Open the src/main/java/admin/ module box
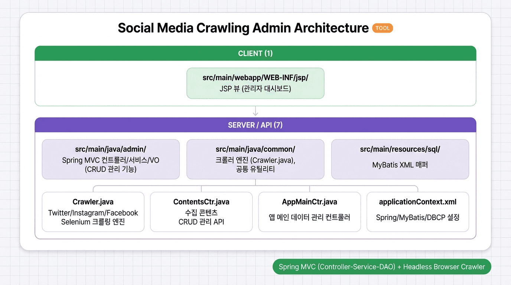511x285 pixels. point(111,159)
